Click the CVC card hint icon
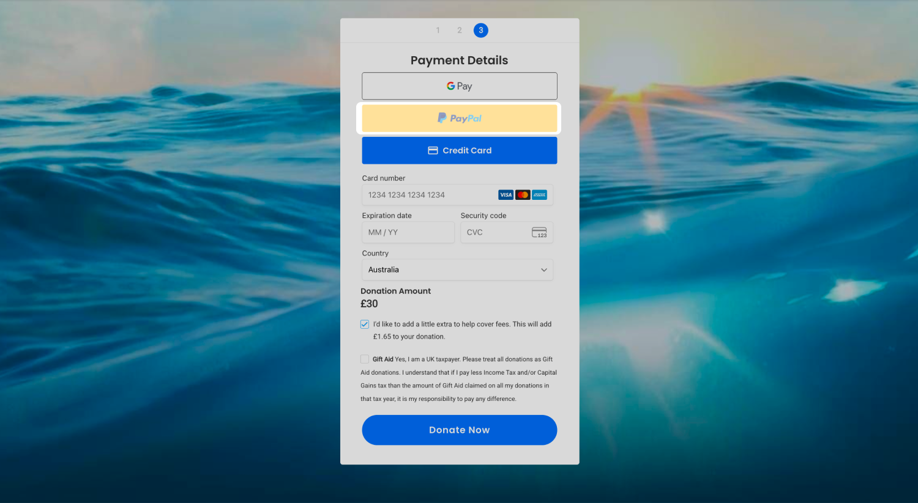 tap(539, 232)
